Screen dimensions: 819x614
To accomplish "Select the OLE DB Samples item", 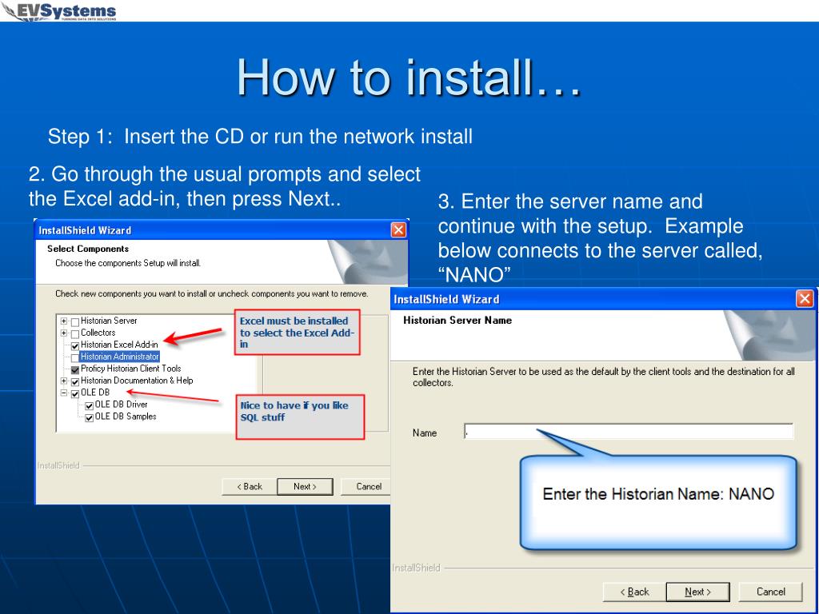I will (126, 417).
